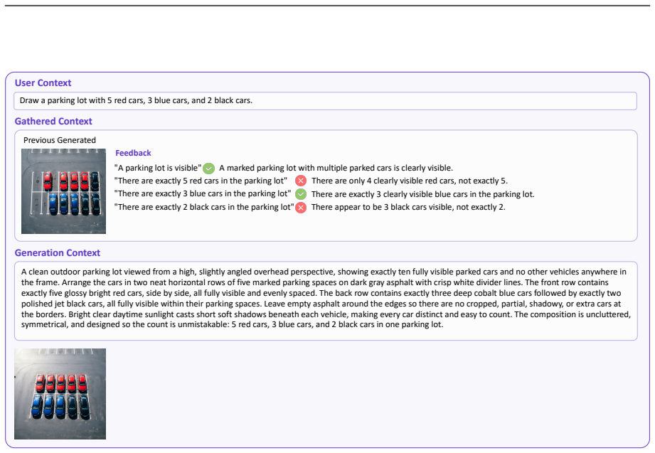Click the green checkmark beside 3 blue cars
The height and width of the screenshot is (453, 655).
pos(301,194)
